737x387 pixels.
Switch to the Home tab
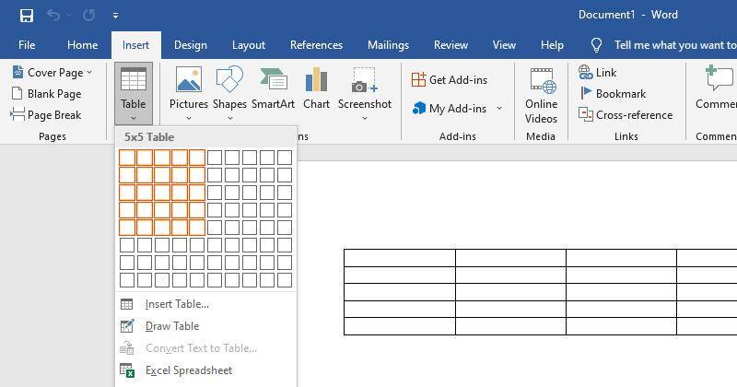click(x=83, y=45)
